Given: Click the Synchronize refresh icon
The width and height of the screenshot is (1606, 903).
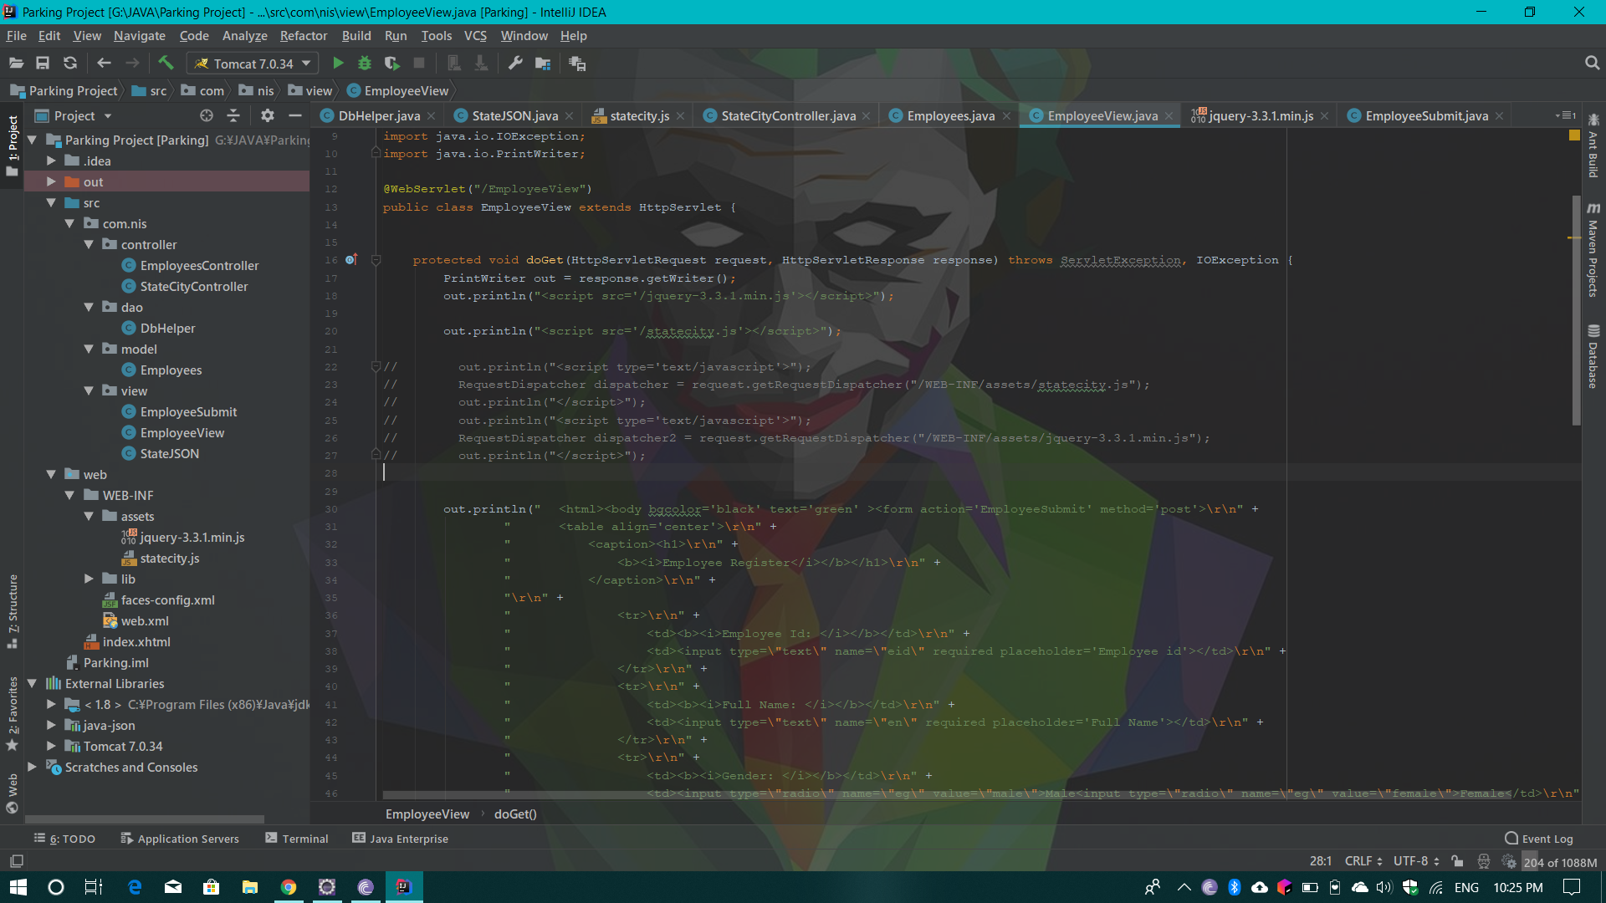Looking at the screenshot, I should pos(70,64).
